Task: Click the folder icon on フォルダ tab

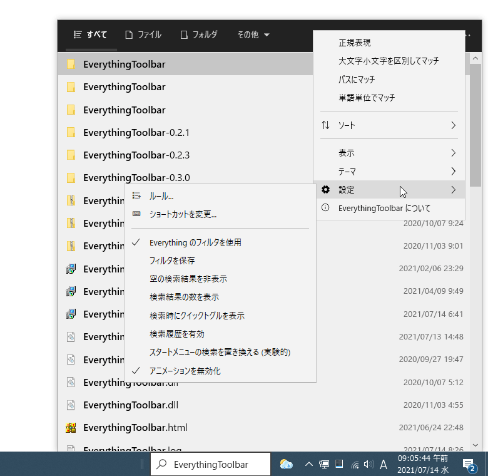Action: 184,34
